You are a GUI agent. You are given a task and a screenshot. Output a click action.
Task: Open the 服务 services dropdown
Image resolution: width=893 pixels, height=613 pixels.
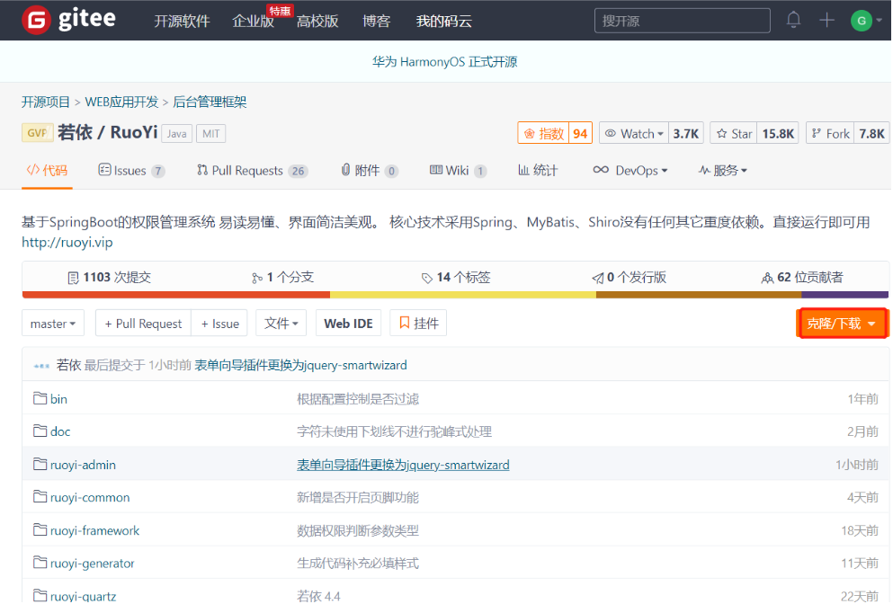coord(723,170)
